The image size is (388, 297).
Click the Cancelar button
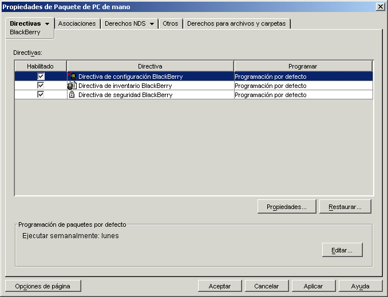[x=267, y=286]
